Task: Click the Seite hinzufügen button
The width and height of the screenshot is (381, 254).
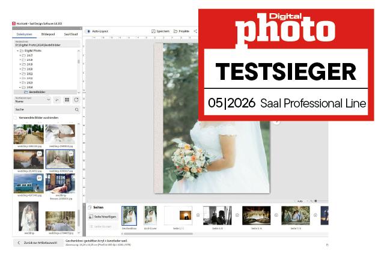Action: tap(103, 217)
